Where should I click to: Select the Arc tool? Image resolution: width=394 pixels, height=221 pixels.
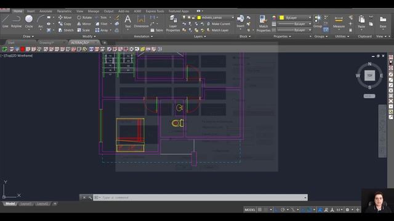tap(41, 21)
